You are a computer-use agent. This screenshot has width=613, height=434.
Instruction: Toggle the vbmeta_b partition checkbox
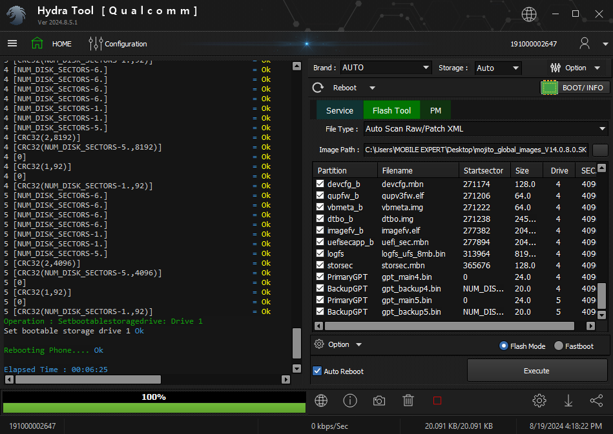tap(320, 207)
